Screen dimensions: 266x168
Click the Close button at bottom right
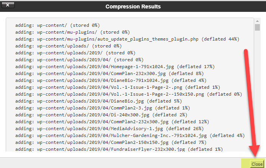click(x=257, y=164)
